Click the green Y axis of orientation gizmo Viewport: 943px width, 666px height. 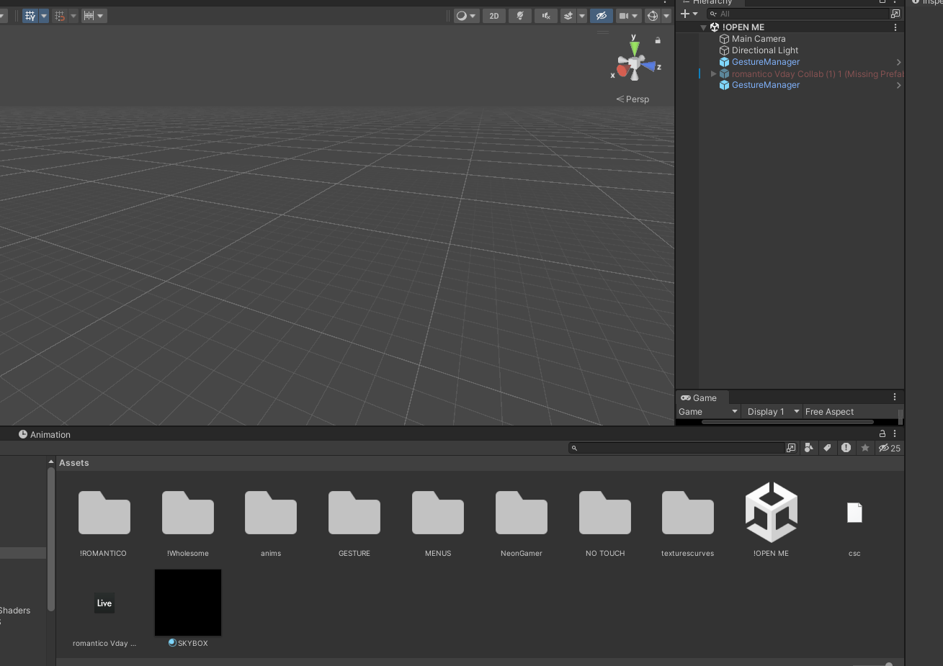634,48
